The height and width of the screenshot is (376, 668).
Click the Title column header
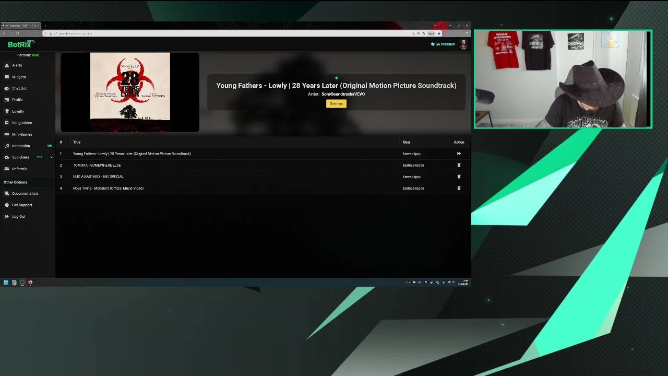click(77, 142)
